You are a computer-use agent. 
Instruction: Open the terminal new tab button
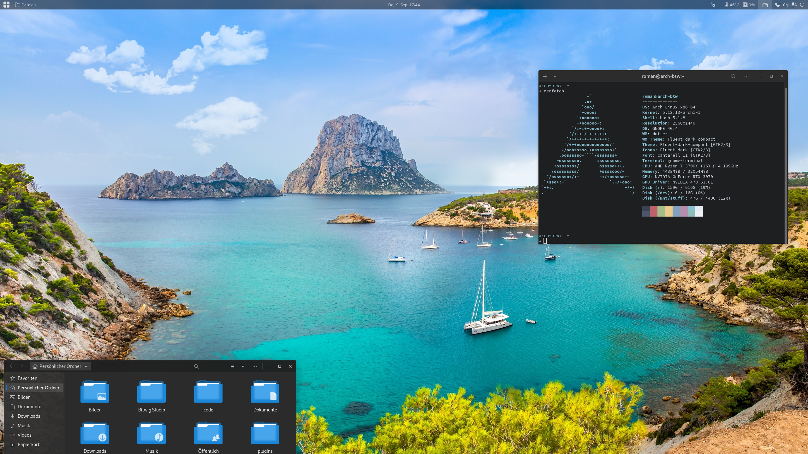545,77
